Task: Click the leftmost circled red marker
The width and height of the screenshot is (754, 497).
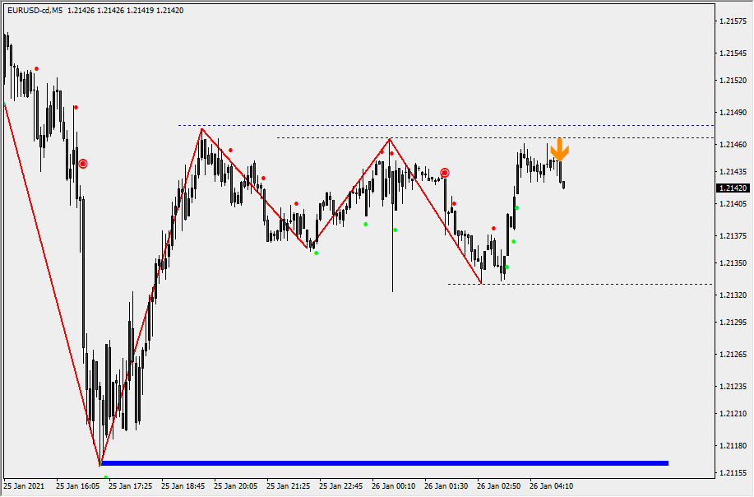Action: click(x=82, y=164)
